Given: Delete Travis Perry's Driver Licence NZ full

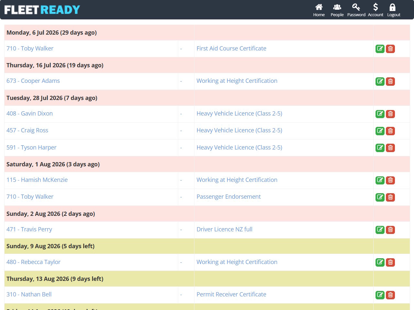Looking at the screenshot, I should 390,230.
